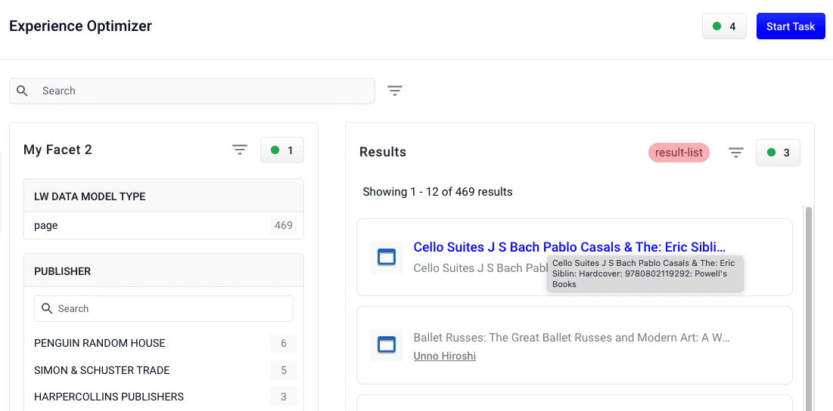This screenshot has width=833, height=411.
Task: Click the My Facet 2 panel heading
Action: (x=58, y=150)
